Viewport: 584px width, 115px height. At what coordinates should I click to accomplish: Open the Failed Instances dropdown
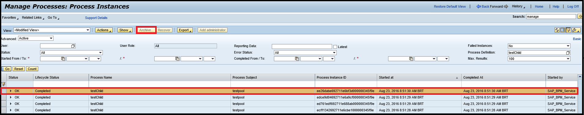[539, 46]
